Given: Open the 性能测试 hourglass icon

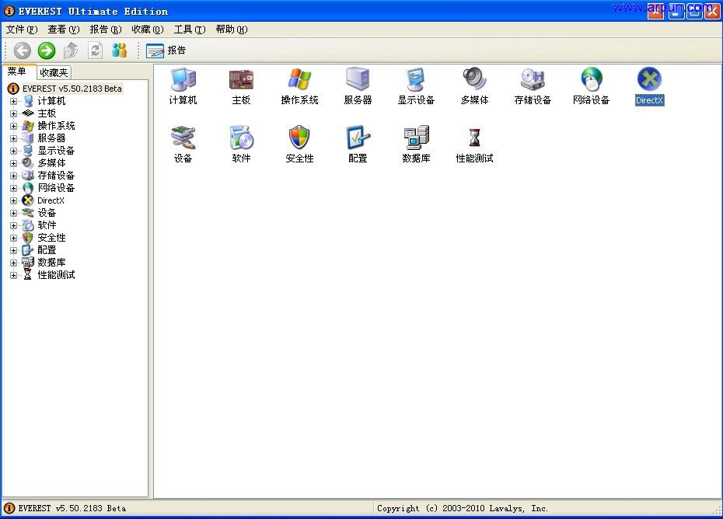Looking at the screenshot, I should click(x=474, y=138).
